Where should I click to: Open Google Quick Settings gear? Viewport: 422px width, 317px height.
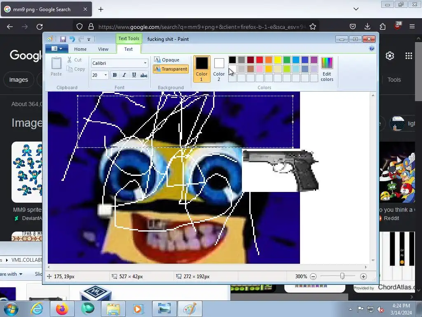(x=390, y=56)
